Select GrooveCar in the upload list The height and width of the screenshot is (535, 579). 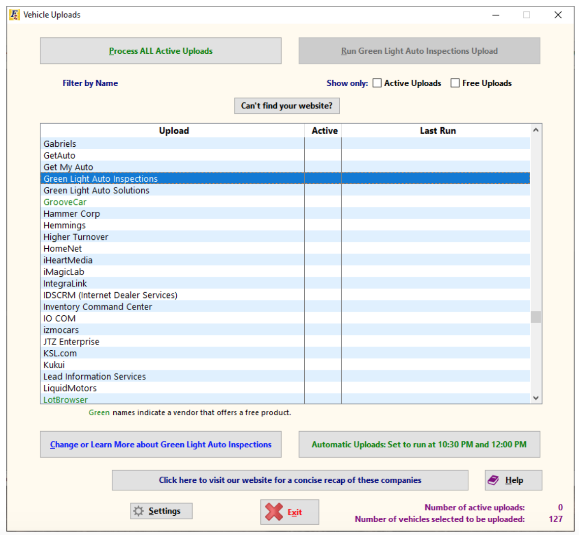[65, 202]
